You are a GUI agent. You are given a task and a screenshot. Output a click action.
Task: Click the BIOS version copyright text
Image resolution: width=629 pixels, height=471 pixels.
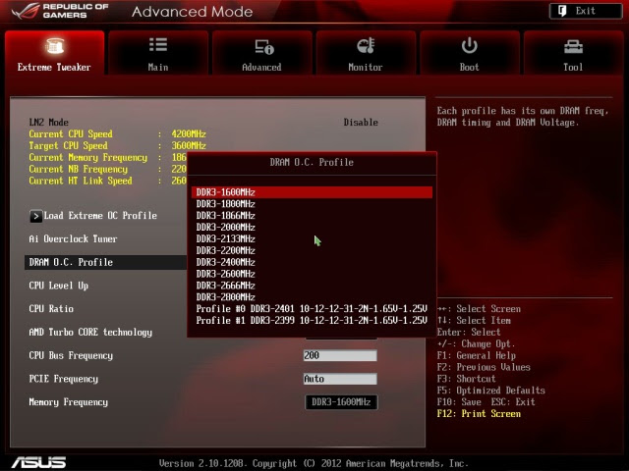click(x=314, y=463)
